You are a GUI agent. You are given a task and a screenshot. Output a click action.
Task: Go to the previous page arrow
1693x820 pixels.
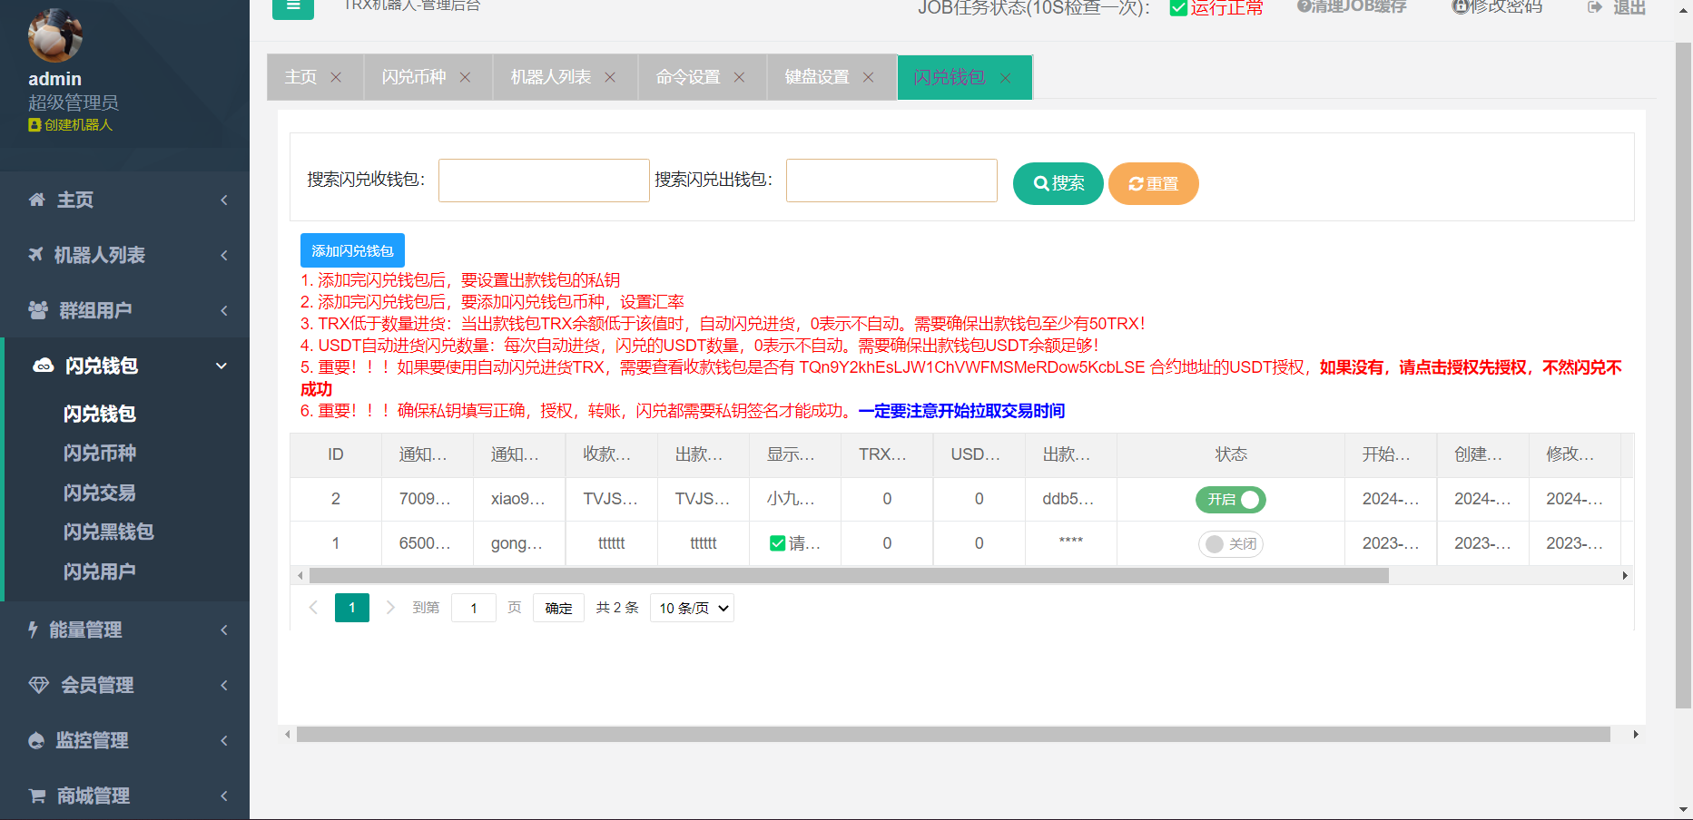tap(313, 607)
